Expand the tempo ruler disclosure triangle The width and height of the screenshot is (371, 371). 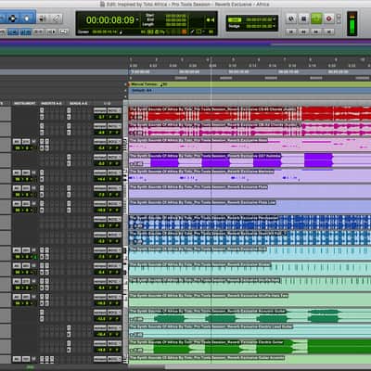pos(126,84)
